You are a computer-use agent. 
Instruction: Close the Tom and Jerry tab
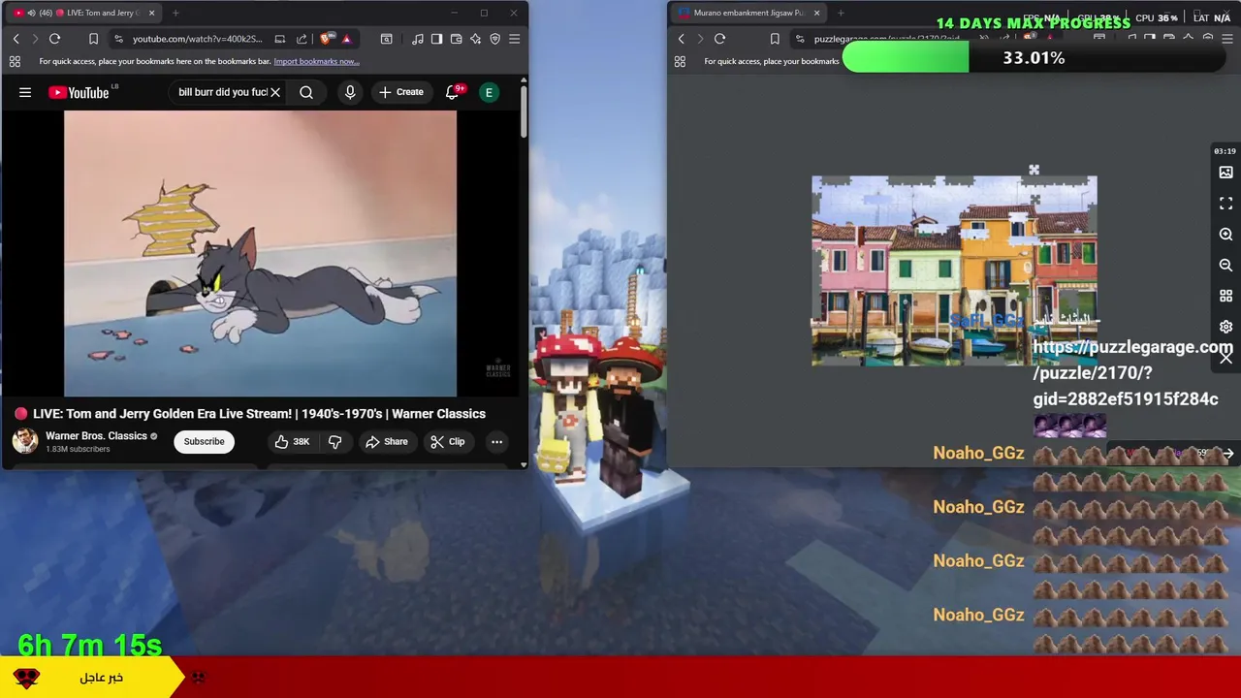pos(152,13)
